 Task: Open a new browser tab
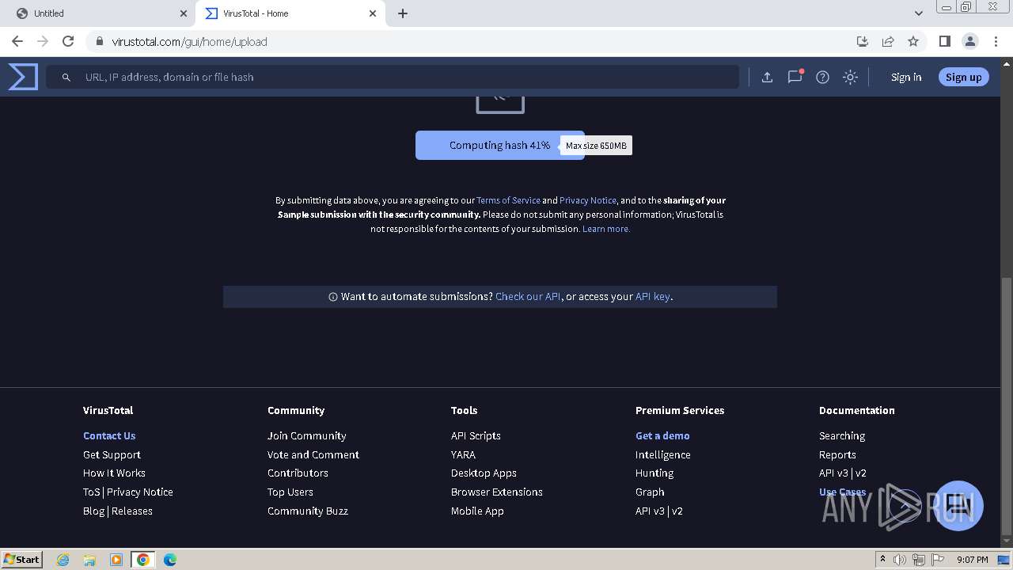tap(403, 13)
